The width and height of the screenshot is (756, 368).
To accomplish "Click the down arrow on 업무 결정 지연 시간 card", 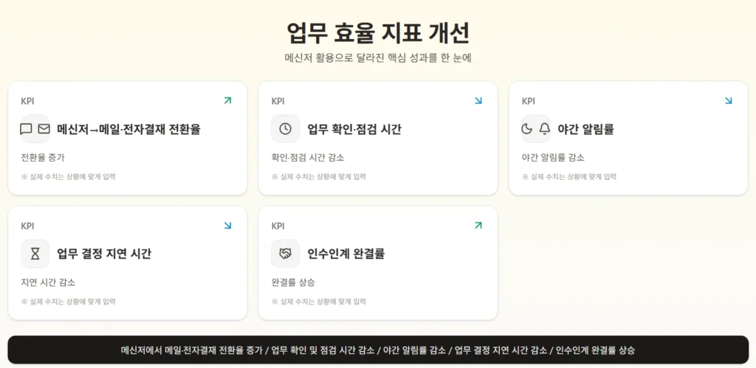I will (227, 226).
